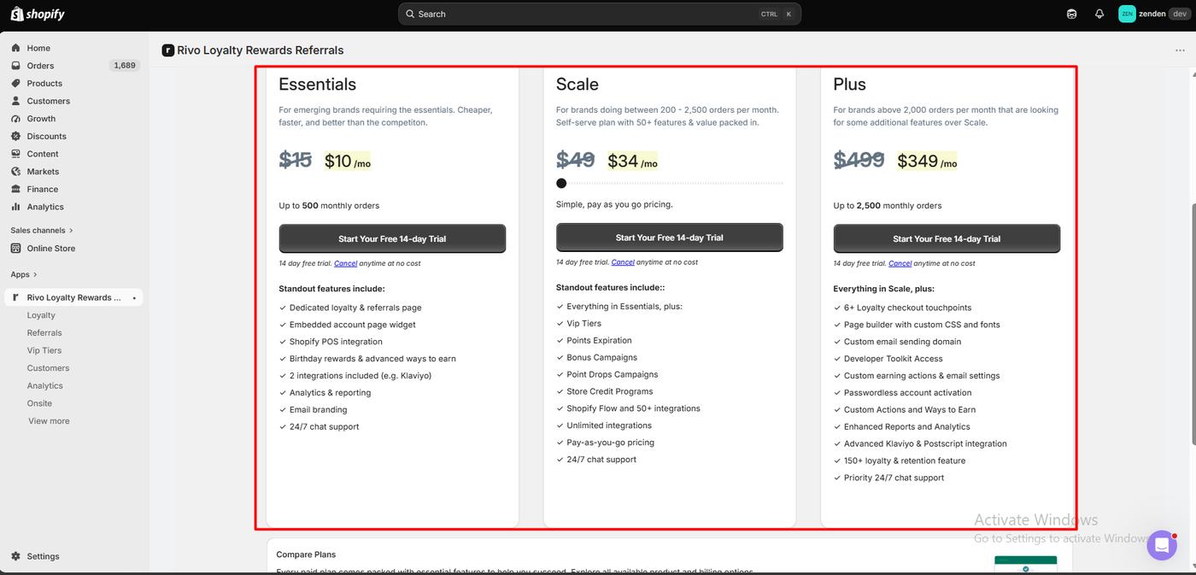Open Onsite submenu item
Screen dimensions: 1196x575
[x=39, y=403]
